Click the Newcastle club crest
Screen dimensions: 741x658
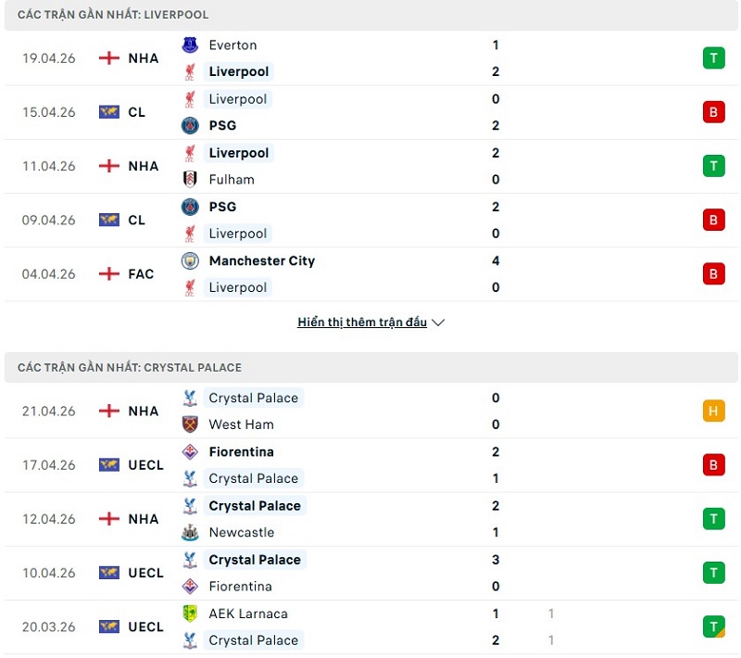point(189,533)
